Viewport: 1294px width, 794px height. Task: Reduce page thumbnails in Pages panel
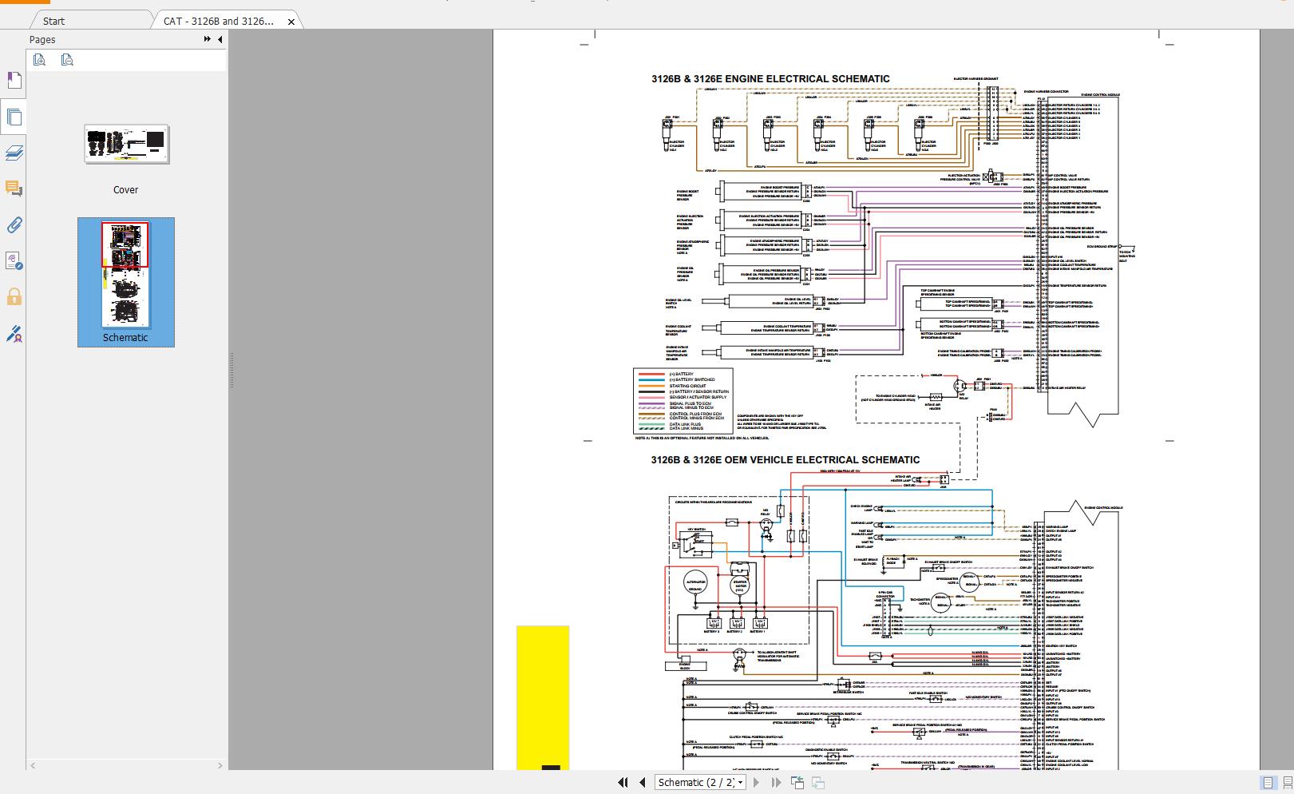67,59
